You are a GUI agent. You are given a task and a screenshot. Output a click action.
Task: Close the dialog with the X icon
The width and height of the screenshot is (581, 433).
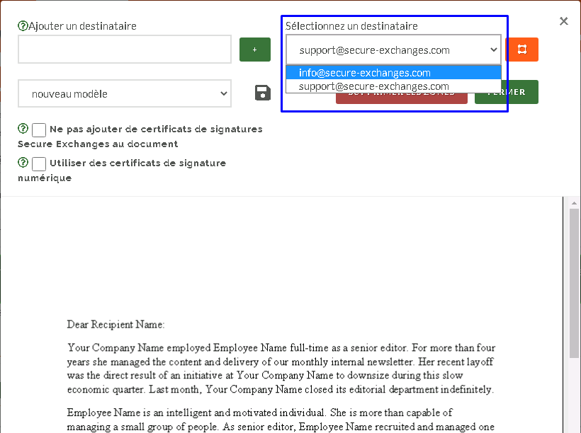[x=563, y=21]
